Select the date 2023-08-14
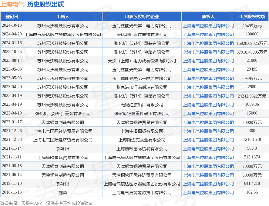 pyautogui.click(x=12, y=61)
